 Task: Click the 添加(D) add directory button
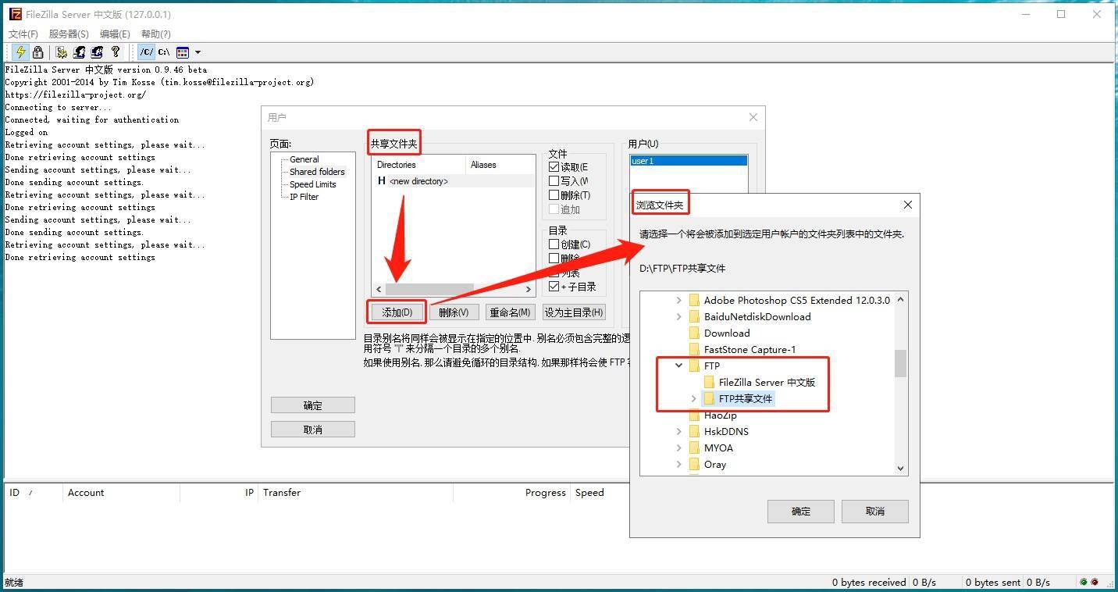397,312
